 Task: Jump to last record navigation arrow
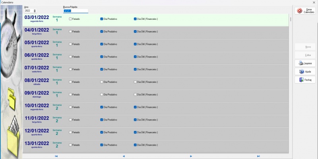coord(258,156)
